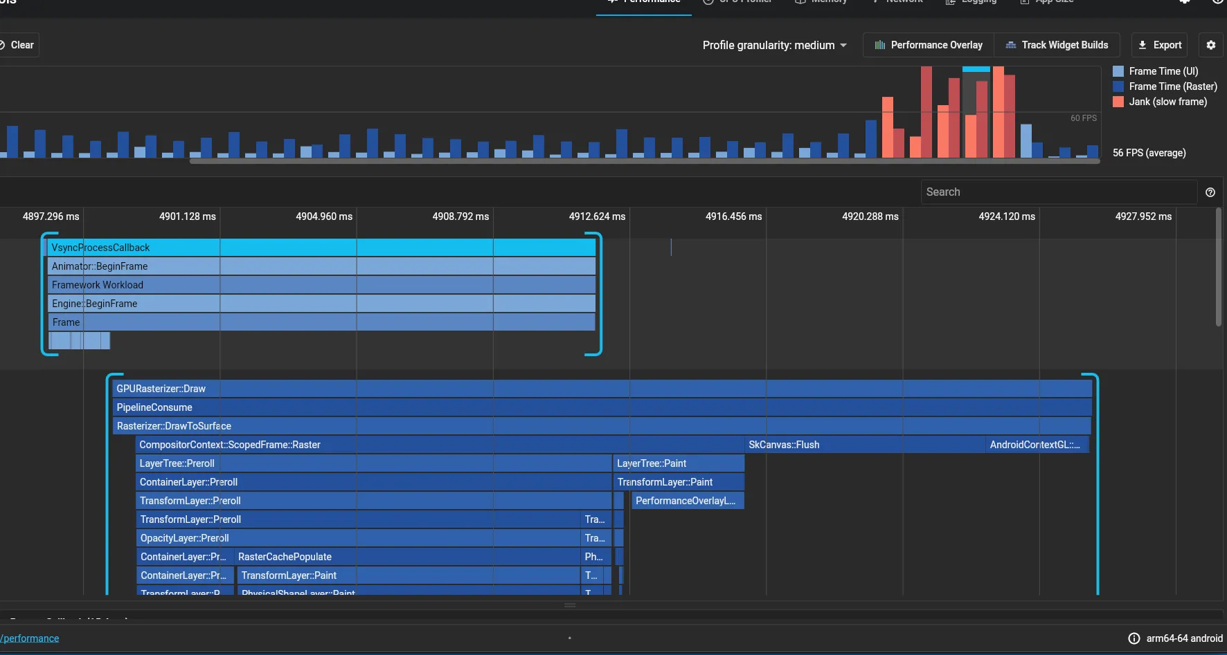Click the Export button label
1227x655 pixels.
point(1167,45)
